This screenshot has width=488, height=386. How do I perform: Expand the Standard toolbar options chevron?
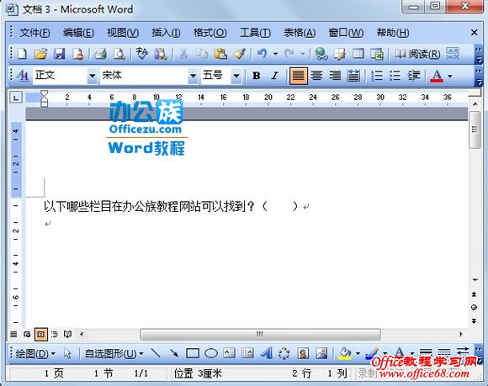(478, 54)
